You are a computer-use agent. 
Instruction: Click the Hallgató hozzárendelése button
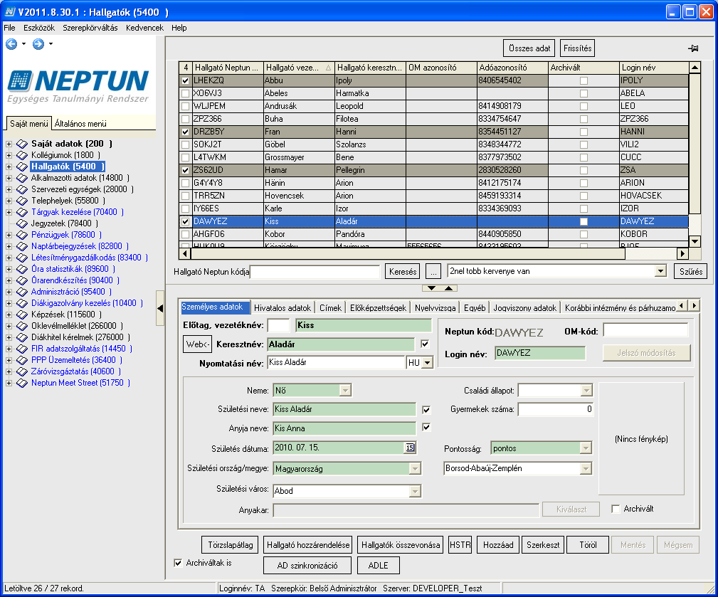click(x=308, y=545)
